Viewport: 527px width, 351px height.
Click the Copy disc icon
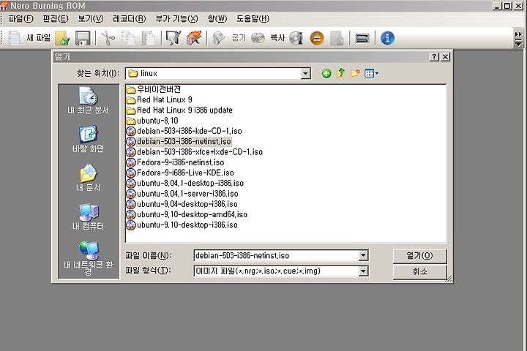pyautogui.click(x=258, y=38)
